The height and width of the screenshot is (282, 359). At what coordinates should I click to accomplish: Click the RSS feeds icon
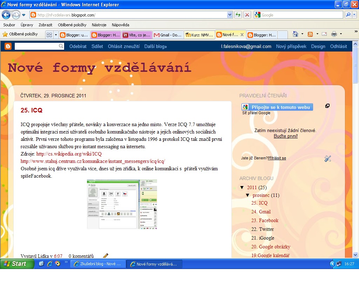tap(310, 34)
